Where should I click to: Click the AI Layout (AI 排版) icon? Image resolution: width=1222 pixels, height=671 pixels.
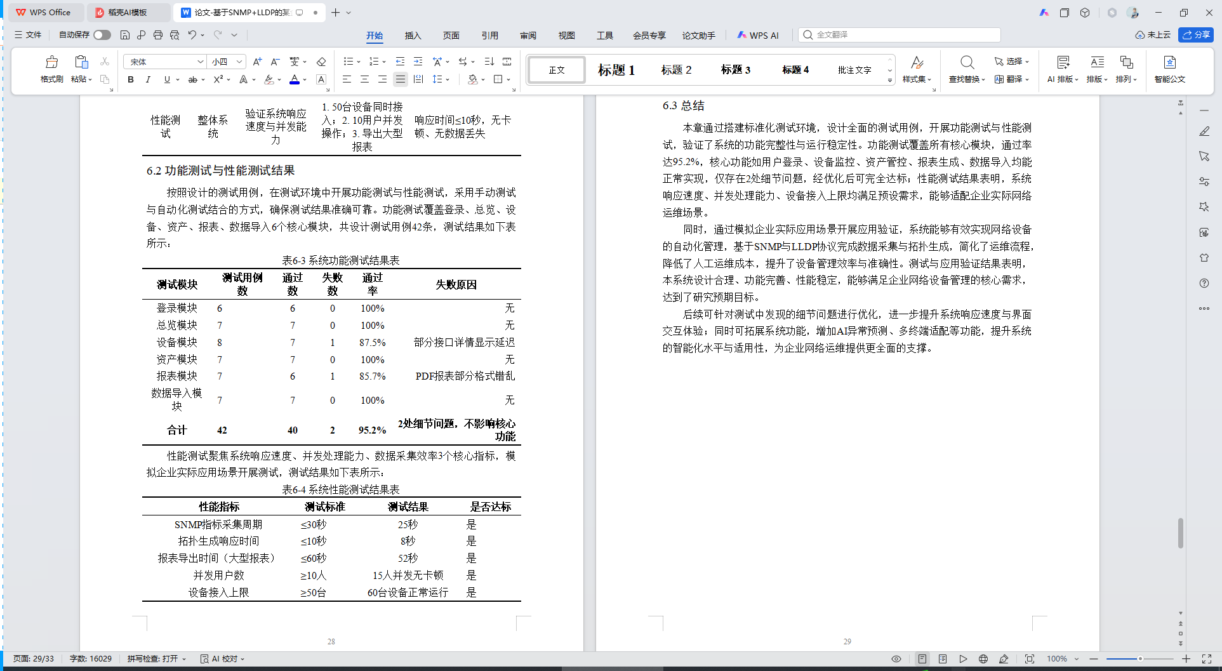tap(1063, 62)
